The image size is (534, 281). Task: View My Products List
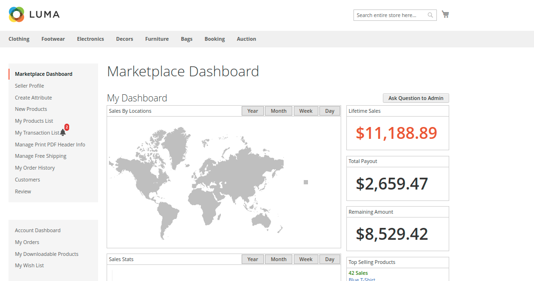[34, 121]
